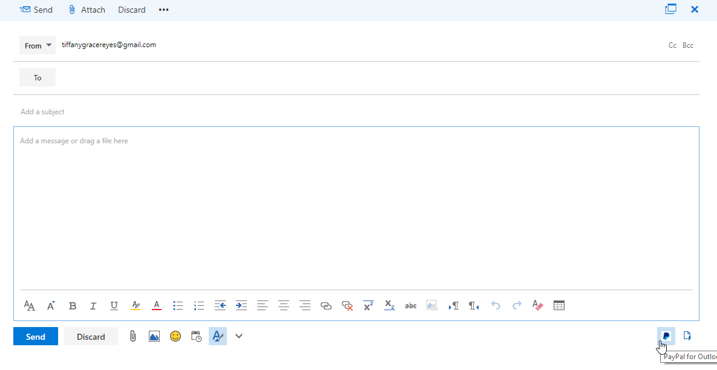Click the greyed-out picture formatting icon
Image resolution: width=717 pixels, height=370 pixels.
tap(432, 305)
